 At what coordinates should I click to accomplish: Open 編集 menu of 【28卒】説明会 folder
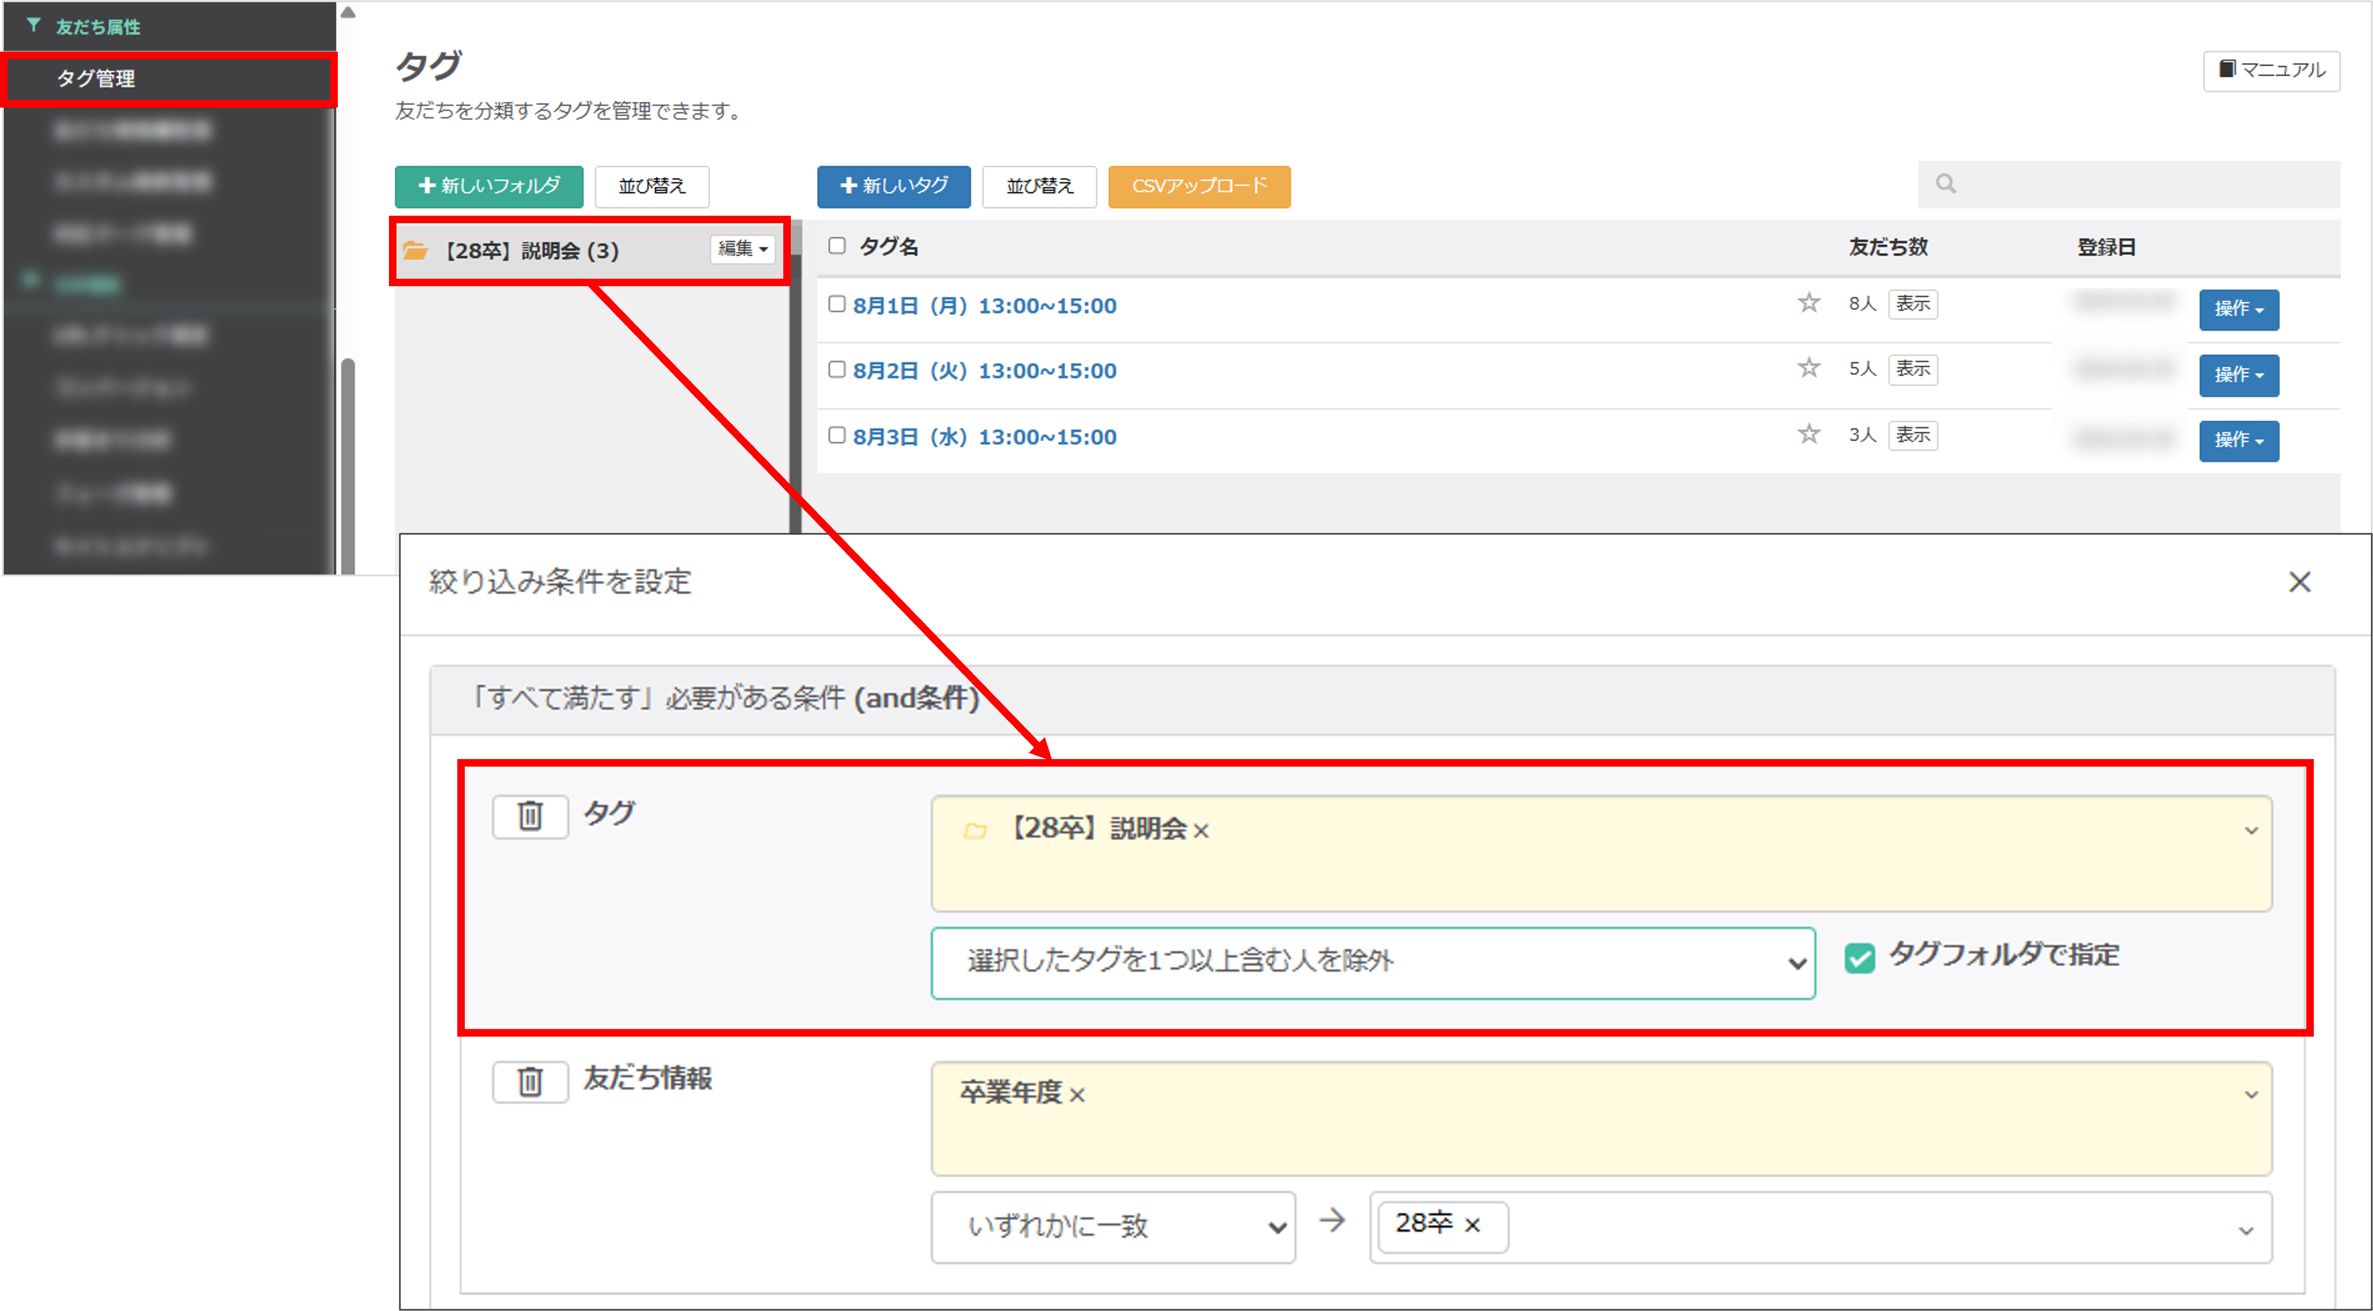(x=742, y=249)
